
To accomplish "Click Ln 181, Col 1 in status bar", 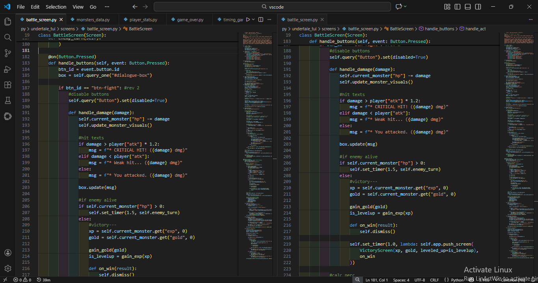I will (377, 280).
